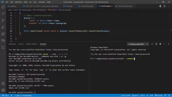Viewport: 172px width, 97px height.
Task: Click the https://aka.ms/pscore6 link in right terminal
Action: pos(139,54)
